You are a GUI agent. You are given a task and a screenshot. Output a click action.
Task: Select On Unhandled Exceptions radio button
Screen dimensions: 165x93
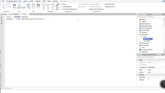click(61, 9)
